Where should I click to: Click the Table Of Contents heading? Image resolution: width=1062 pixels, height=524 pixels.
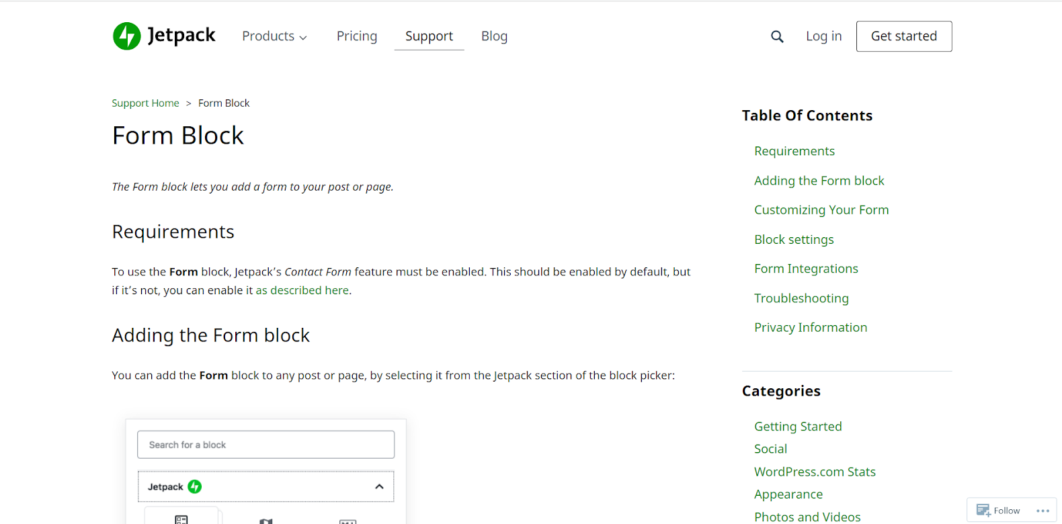coord(807,116)
